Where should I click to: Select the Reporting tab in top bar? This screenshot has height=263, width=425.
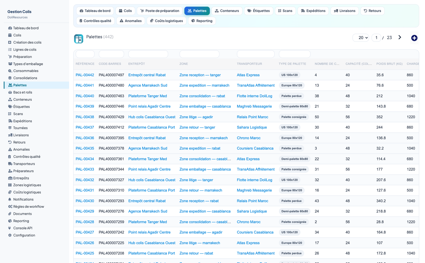click(x=202, y=21)
